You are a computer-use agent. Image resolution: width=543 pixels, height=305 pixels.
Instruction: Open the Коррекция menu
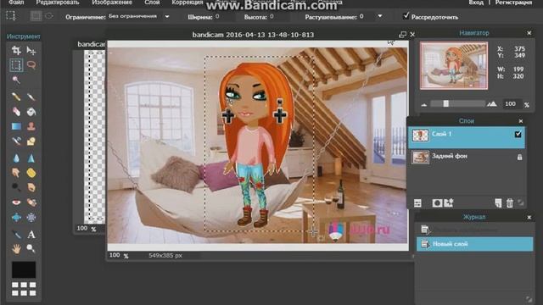tap(188, 3)
